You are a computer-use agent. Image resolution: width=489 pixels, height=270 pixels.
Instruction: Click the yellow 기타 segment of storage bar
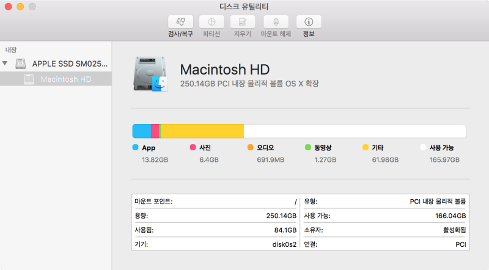coord(202,131)
